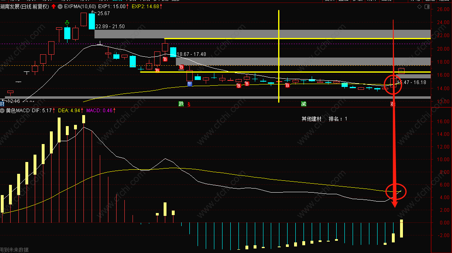Click the red S marker beside 跌
This screenshot has width=452, height=253.
pos(189,104)
